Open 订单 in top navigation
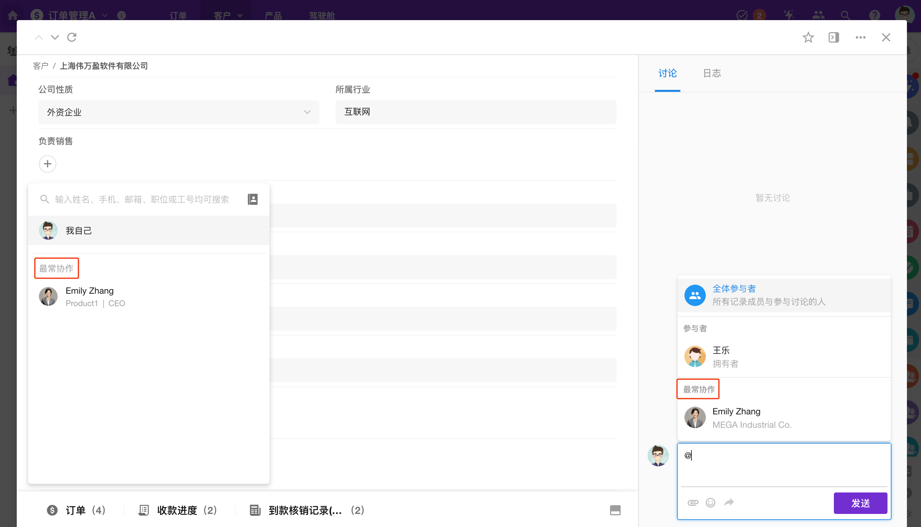This screenshot has width=921, height=527. pyautogui.click(x=178, y=15)
